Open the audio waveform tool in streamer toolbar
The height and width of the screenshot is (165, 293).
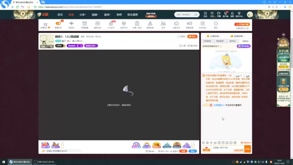pos(71,23)
